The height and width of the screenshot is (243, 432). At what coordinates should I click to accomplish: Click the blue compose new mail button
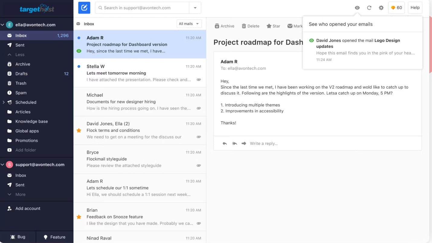pos(84,8)
